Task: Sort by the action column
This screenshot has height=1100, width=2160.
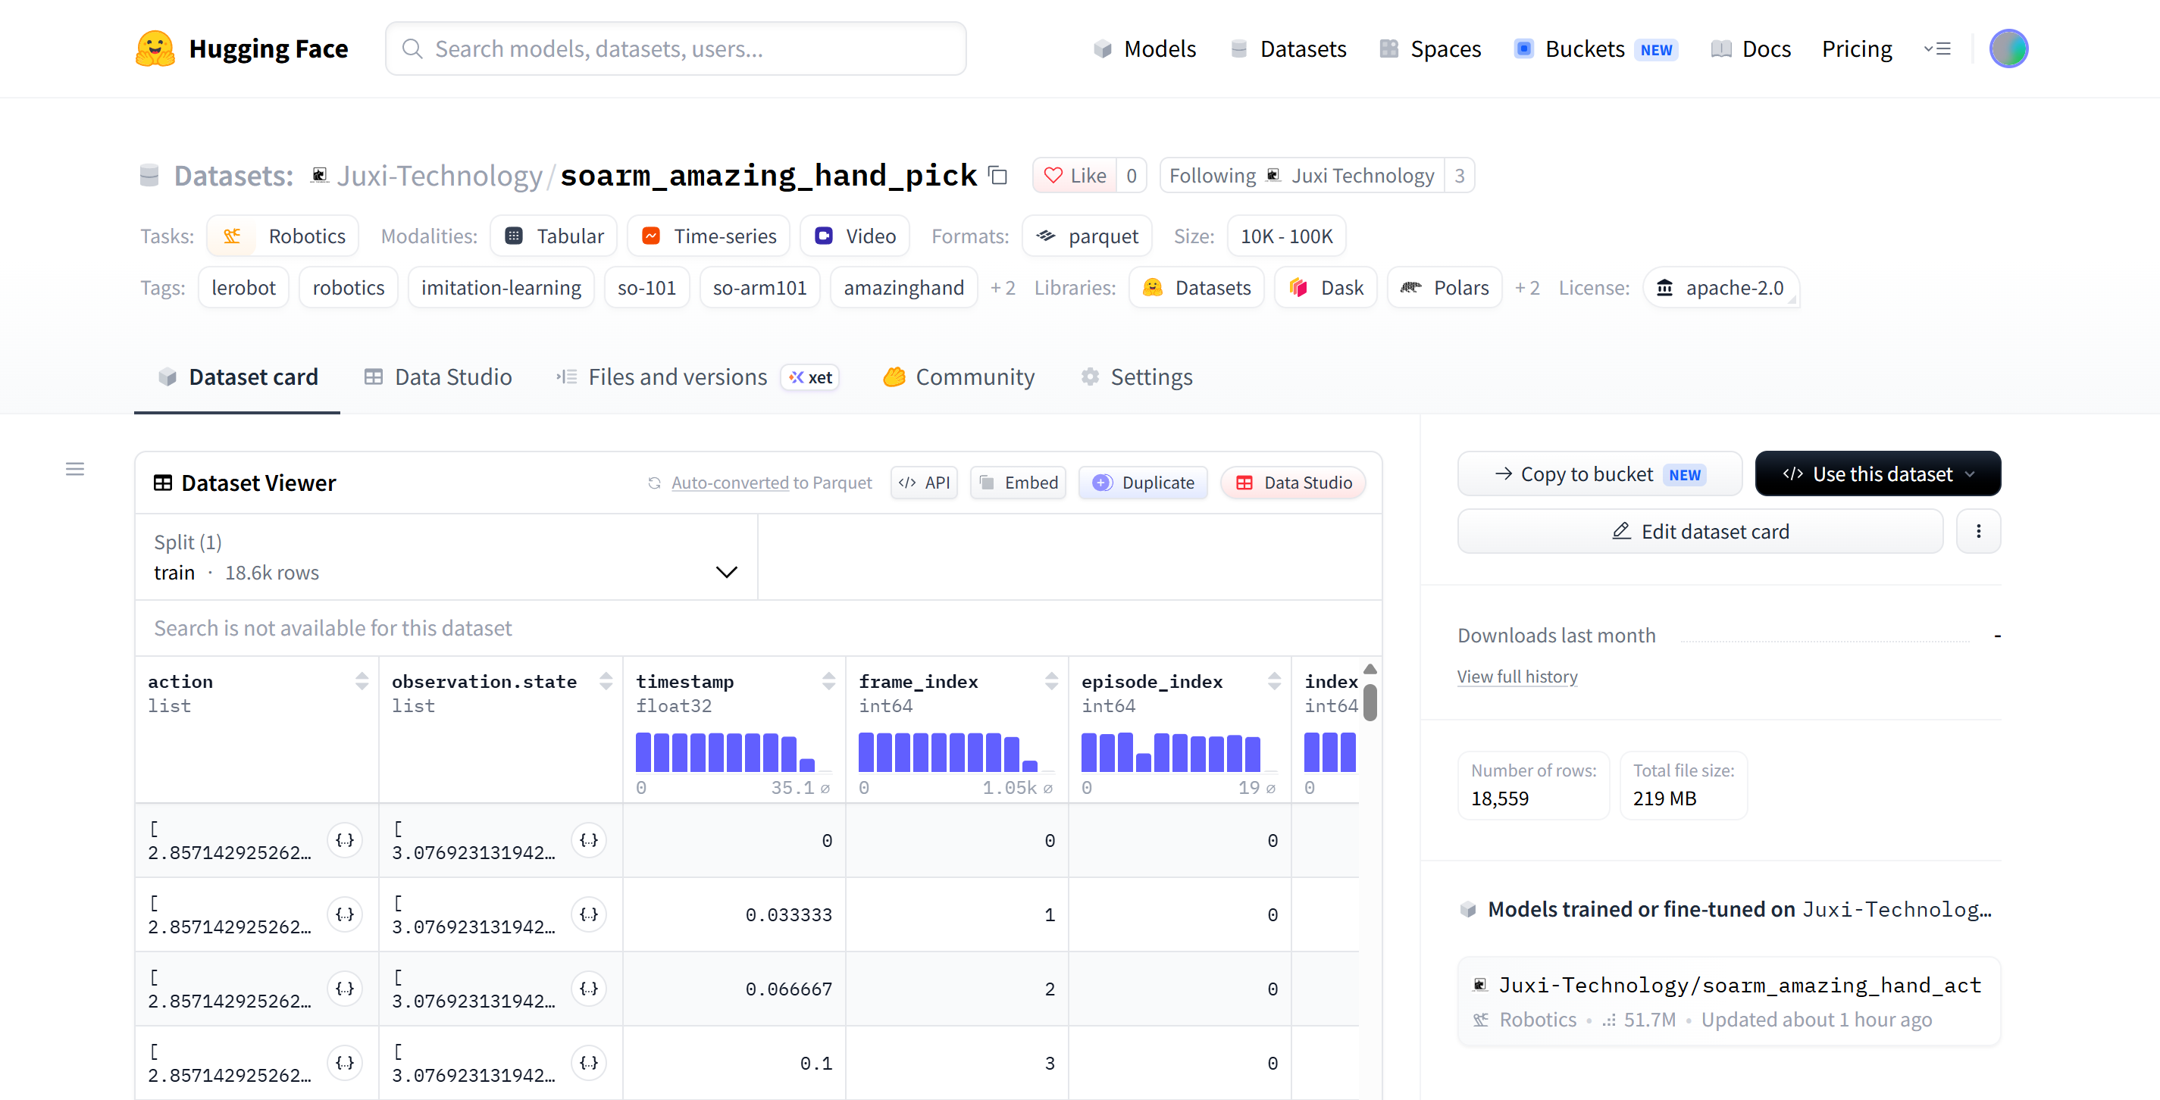Action: click(x=362, y=681)
